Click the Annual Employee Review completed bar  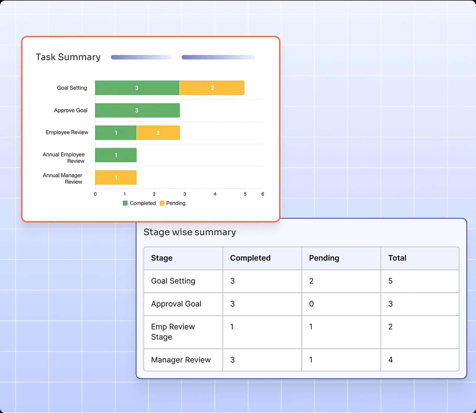tap(115, 155)
